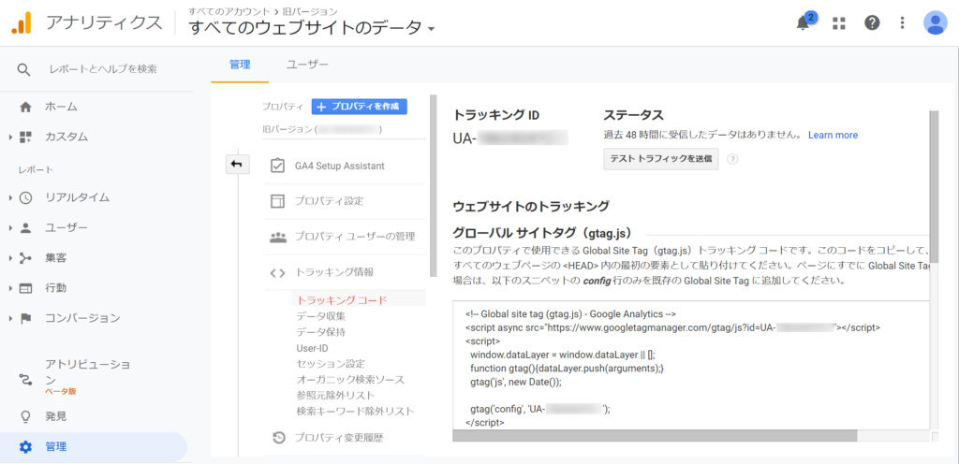The width and height of the screenshot is (959, 464).
Task: Select セッション設定 submenu item
Action: coord(331,364)
